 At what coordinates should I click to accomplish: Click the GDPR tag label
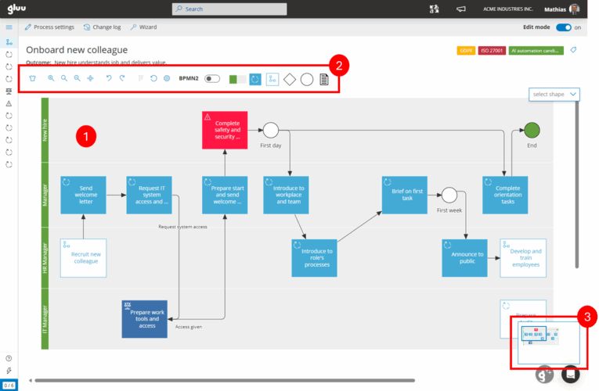click(x=466, y=50)
